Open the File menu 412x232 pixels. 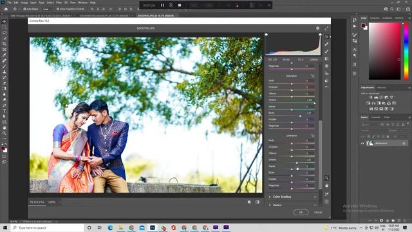[9, 3]
